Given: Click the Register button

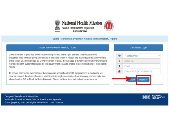Looking at the screenshot, I should pos(143,80).
